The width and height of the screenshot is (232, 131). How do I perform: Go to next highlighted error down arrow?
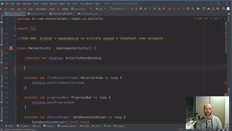pos(225,19)
